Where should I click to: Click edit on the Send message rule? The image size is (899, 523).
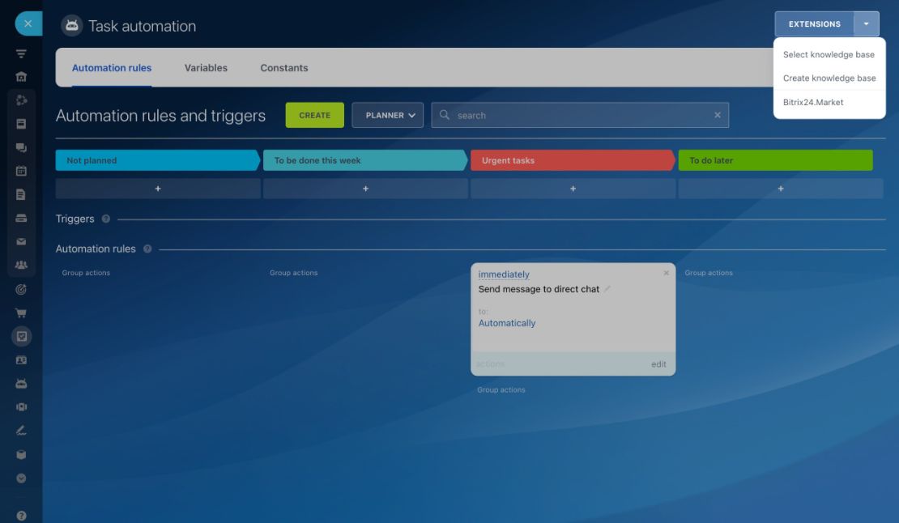tap(658, 364)
